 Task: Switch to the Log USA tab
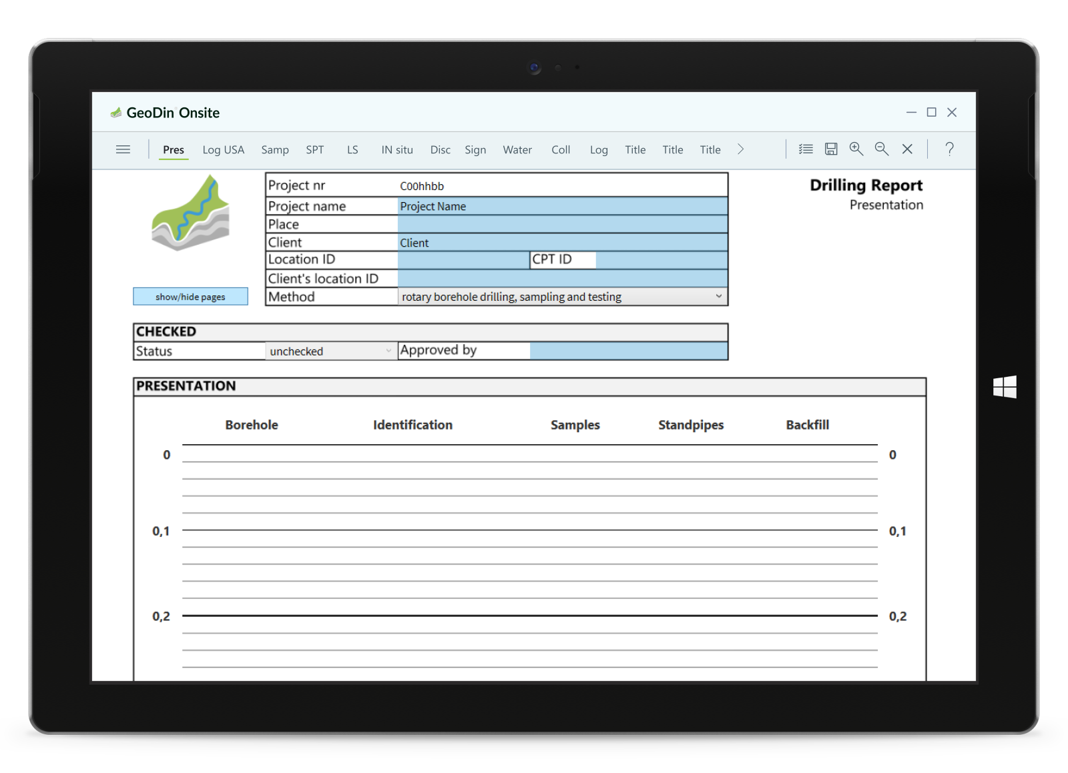click(223, 150)
